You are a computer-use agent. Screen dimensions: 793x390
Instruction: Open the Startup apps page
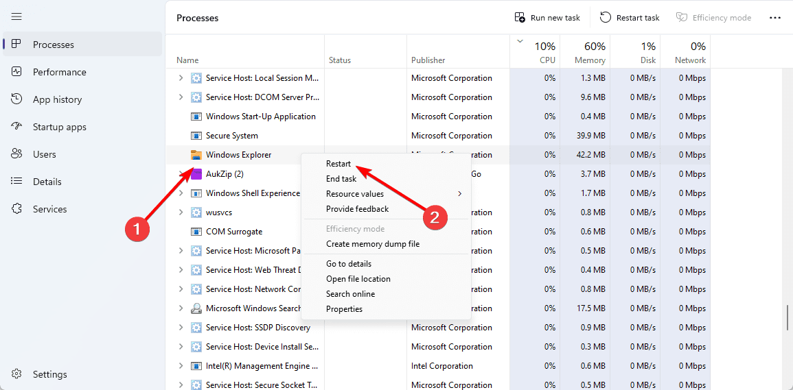point(82,126)
